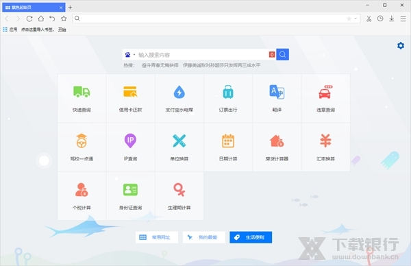Open the 订票出行 ticket booking tile
The height and width of the screenshot is (266, 411).
228,98
